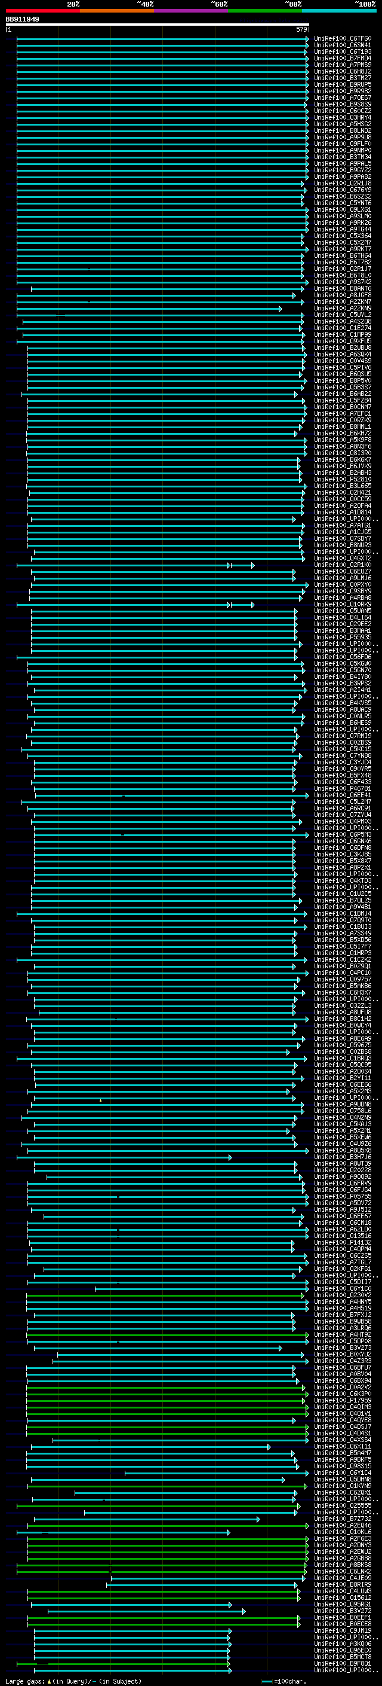Viewport: 382px width, 1686px height.
Task: Select label UniRef100_Q676Y9
Action: click(343, 190)
